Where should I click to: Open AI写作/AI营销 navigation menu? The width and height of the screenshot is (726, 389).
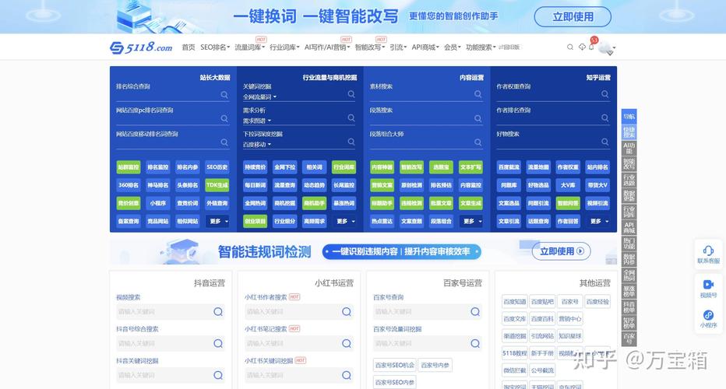coord(327,47)
